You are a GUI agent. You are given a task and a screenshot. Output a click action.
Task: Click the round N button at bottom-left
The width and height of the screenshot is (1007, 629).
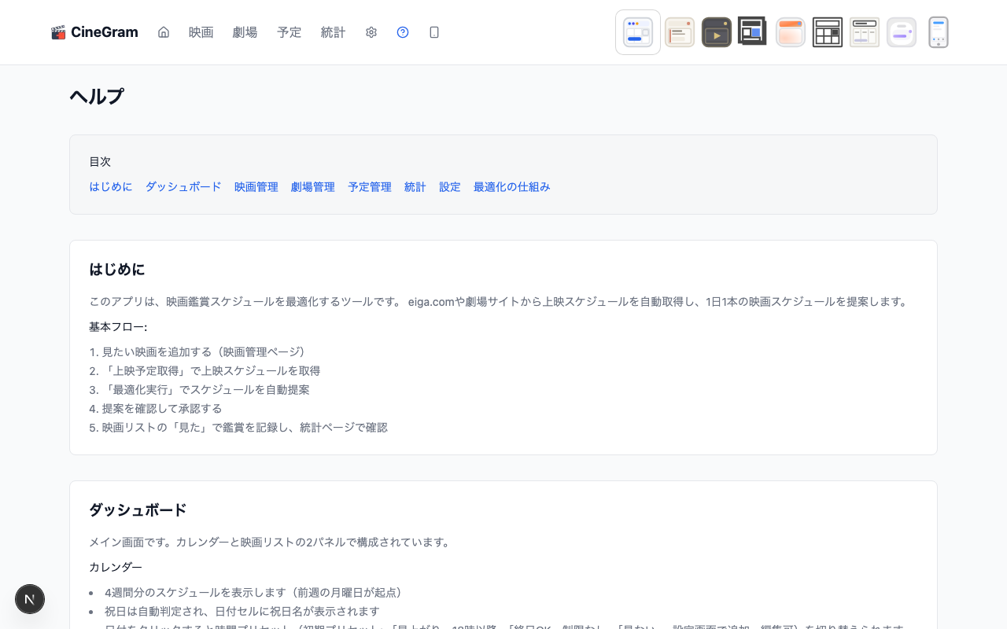[30, 599]
